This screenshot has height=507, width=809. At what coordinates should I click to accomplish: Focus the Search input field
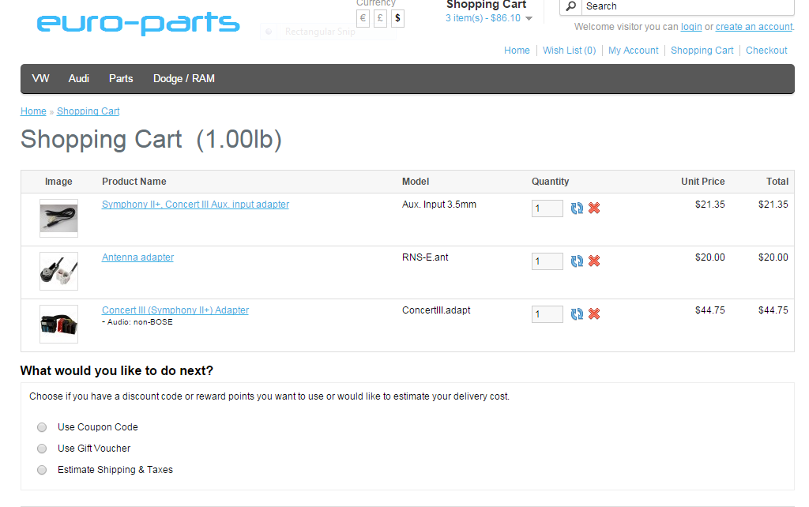coord(688,6)
